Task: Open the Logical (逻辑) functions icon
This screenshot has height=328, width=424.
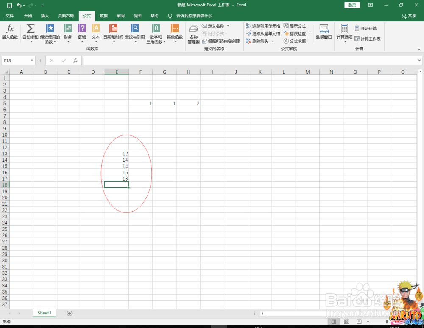Action: (82, 29)
